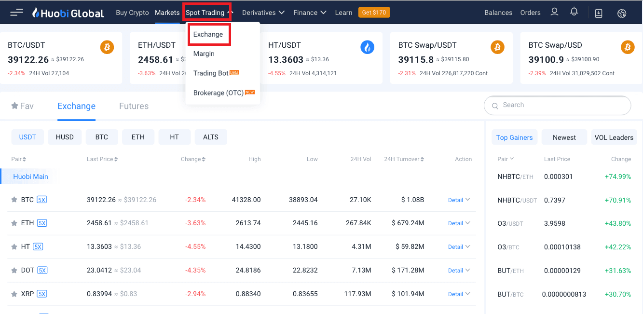
Task: Click the 5X badge next to HT
Action: (x=38, y=246)
